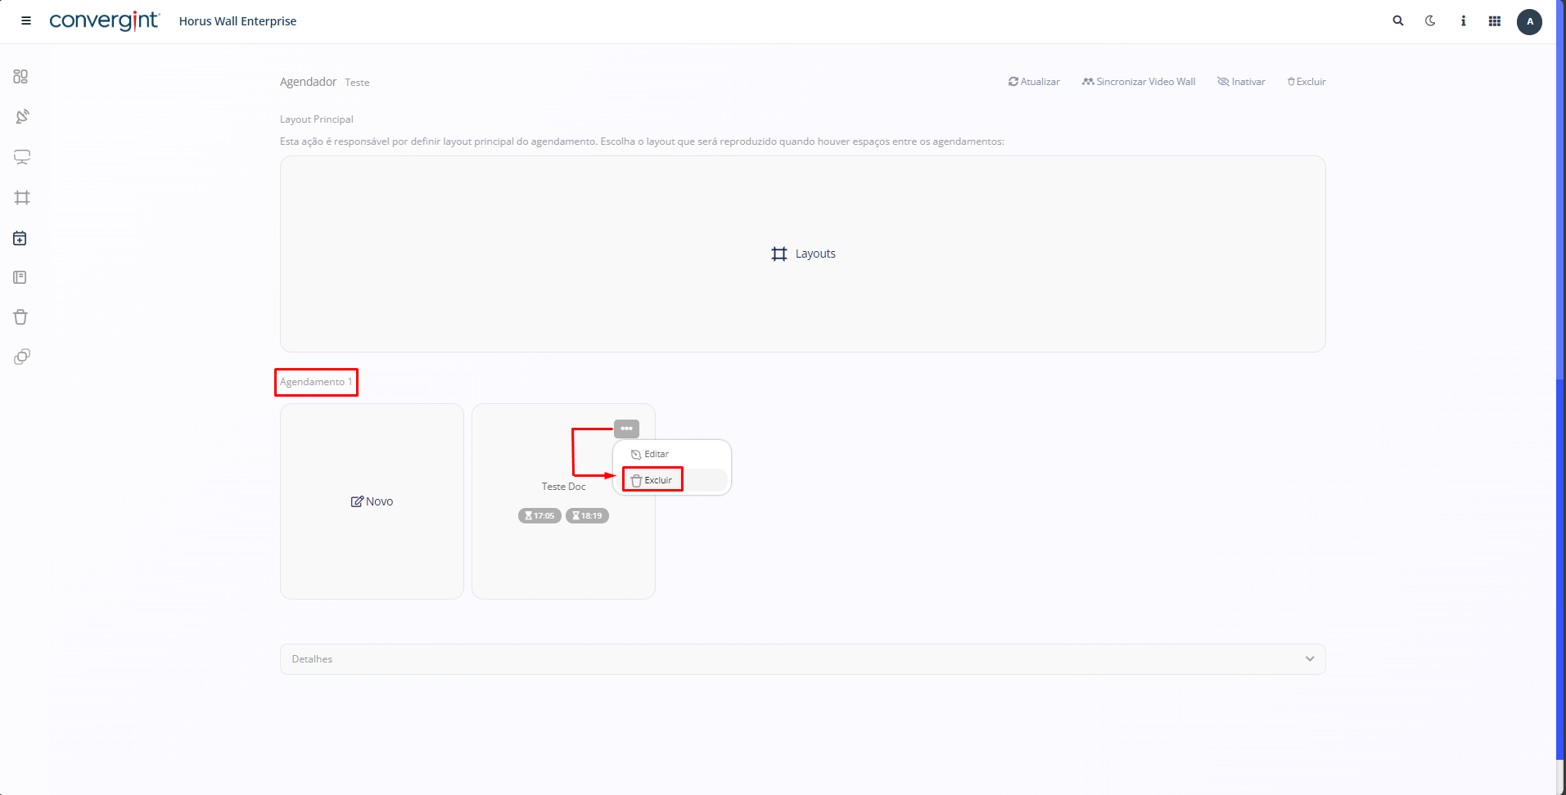Open the info icon in header
1566x795 pixels.
click(x=1463, y=21)
